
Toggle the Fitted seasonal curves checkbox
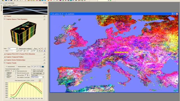coord(16,71)
